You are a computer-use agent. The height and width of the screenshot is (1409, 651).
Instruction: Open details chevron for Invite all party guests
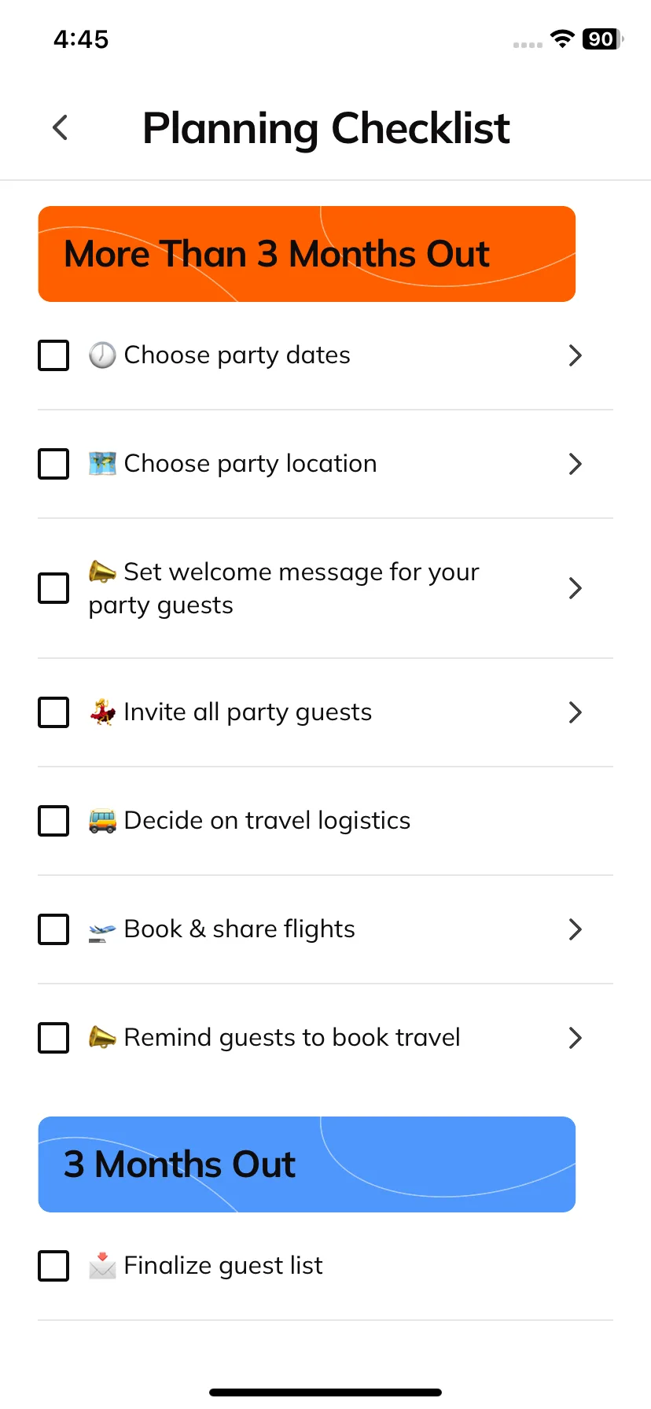[575, 712]
